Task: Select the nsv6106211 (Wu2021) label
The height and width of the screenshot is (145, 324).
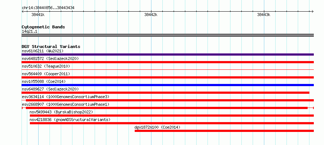Action: 43,51
